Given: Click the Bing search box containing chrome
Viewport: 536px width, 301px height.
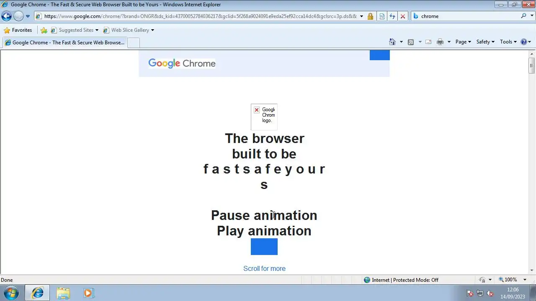Looking at the screenshot, I should coord(469,16).
